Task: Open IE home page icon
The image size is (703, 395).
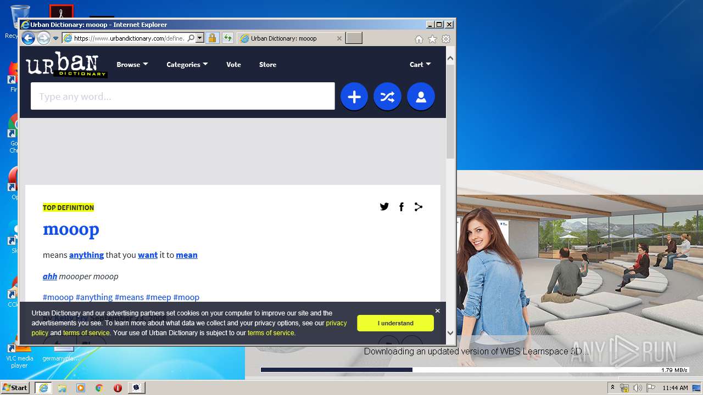Action: pyautogui.click(x=419, y=39)
